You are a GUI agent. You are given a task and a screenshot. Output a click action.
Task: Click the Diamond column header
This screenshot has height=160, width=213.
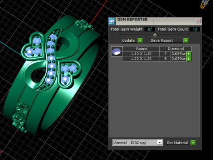click(176, 48)
